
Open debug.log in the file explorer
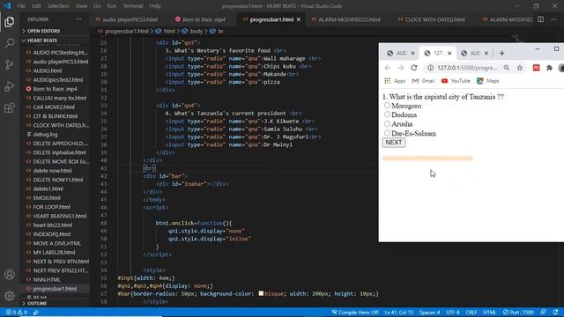(x=45, y=135)
